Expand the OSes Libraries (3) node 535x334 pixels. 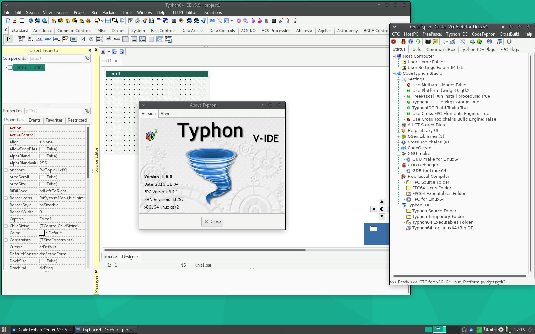click(x=399, y=136)
